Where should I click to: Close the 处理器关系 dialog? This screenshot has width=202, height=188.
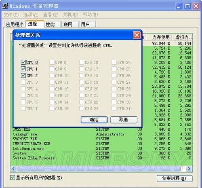pyautogui.click(x=137, y=35)
